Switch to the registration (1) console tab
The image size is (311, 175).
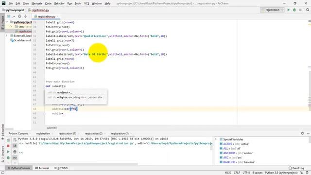point(68,134)
